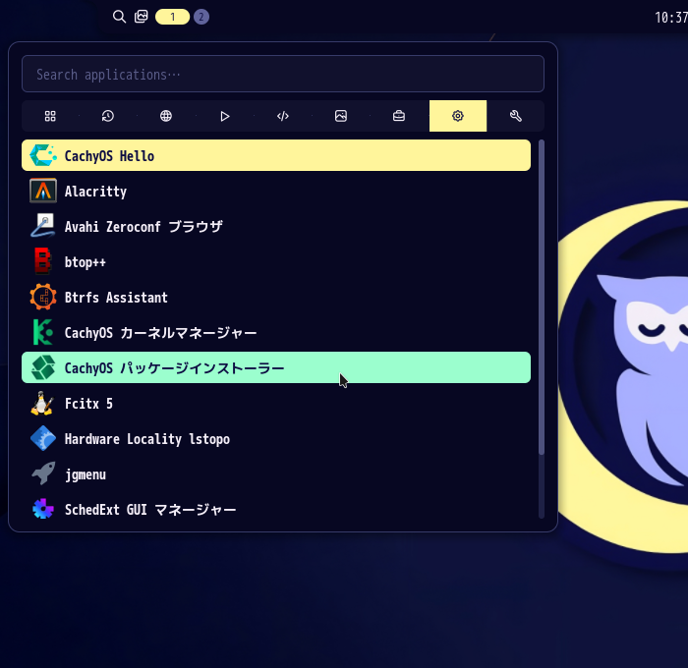Launch CachyOS Hello from the list
Screen dimensions: 688x668
click(276, 155)
